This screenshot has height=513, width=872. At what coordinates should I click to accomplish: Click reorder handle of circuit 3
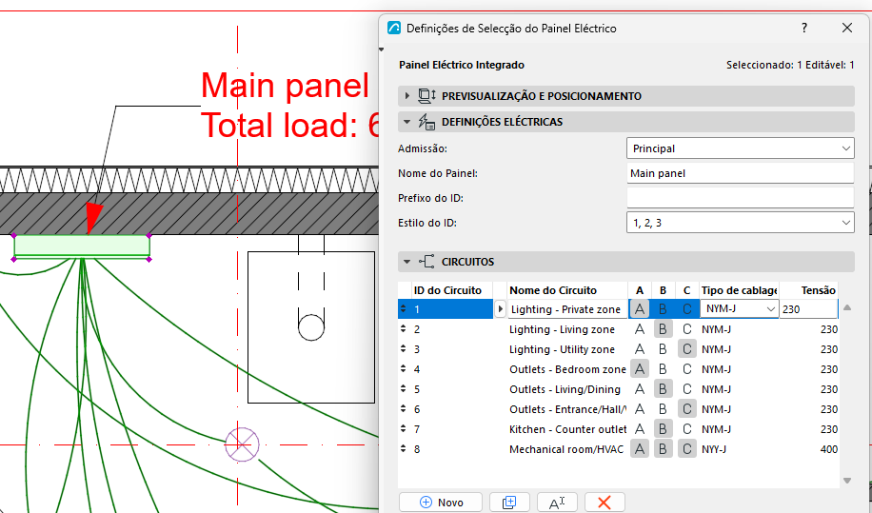point(404,349)
